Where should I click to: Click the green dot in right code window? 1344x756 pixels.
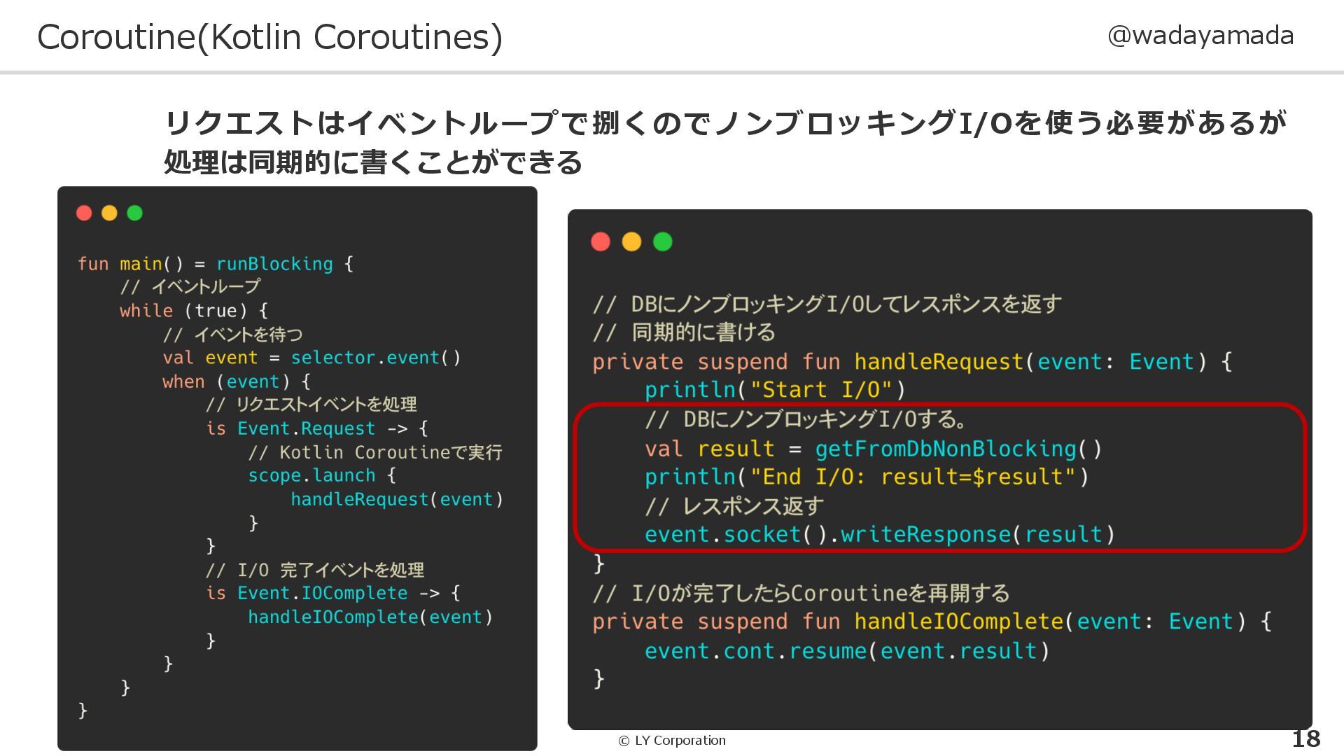662,241
